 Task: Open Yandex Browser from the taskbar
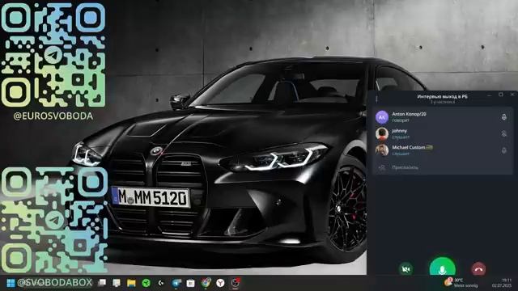coord(220,283)
